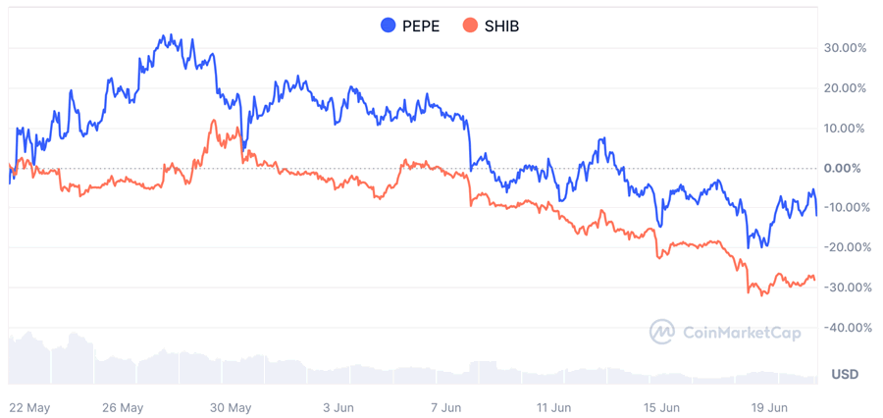Click the orange SHIB legend dot
The width and height of the screenshot is (883, 418).
(x=470, y=26)
